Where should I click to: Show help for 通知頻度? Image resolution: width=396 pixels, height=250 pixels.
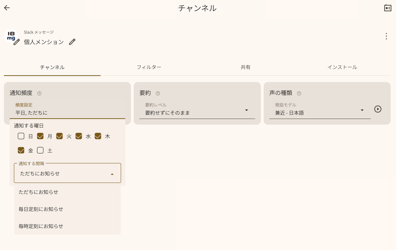pyautogui.click(x=39, y=93)
